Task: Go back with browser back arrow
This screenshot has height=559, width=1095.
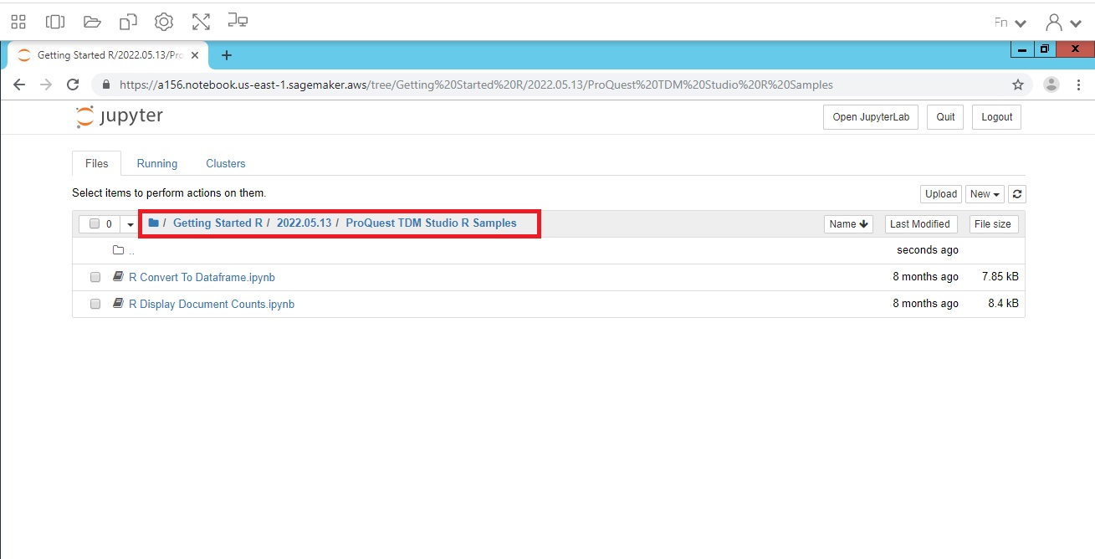Action: tap(19, 85)
